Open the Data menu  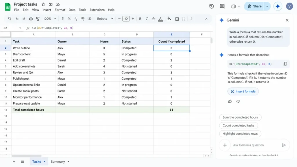[x=72, y=10]
